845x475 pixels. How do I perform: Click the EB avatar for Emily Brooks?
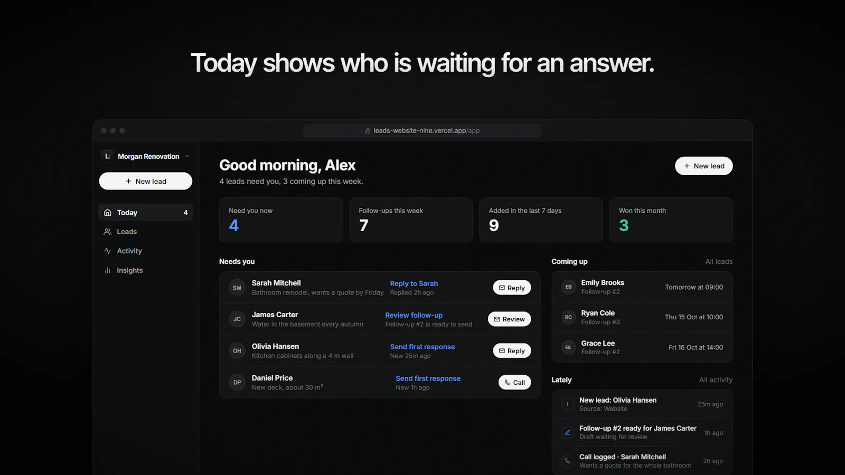point(568,287)
